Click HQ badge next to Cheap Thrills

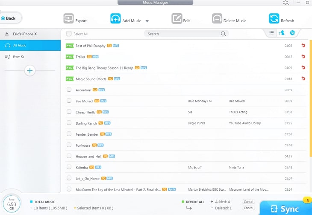click(99, 112)
